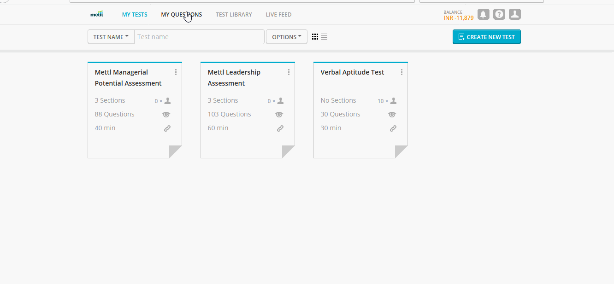Click the INR -11,879 balance
614x284 pixels.
(459, 18)
